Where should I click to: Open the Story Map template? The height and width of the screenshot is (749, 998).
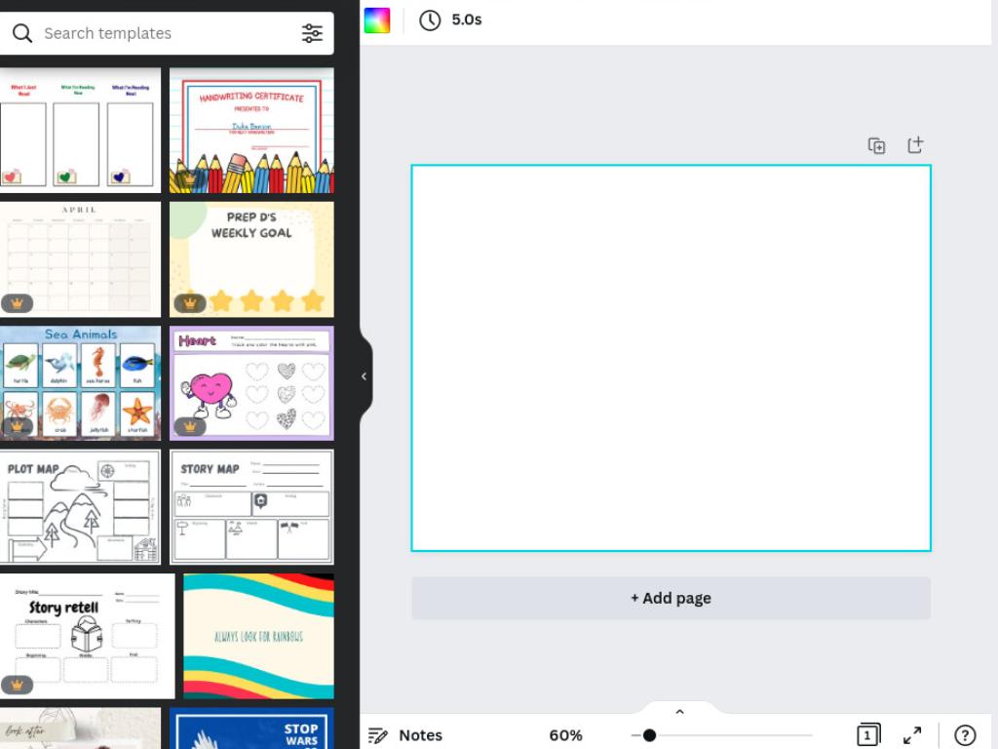(251, 507)
